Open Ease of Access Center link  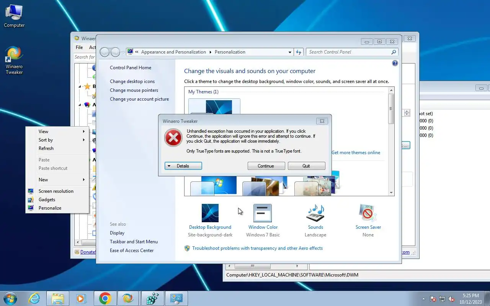(x=132, y=251)
